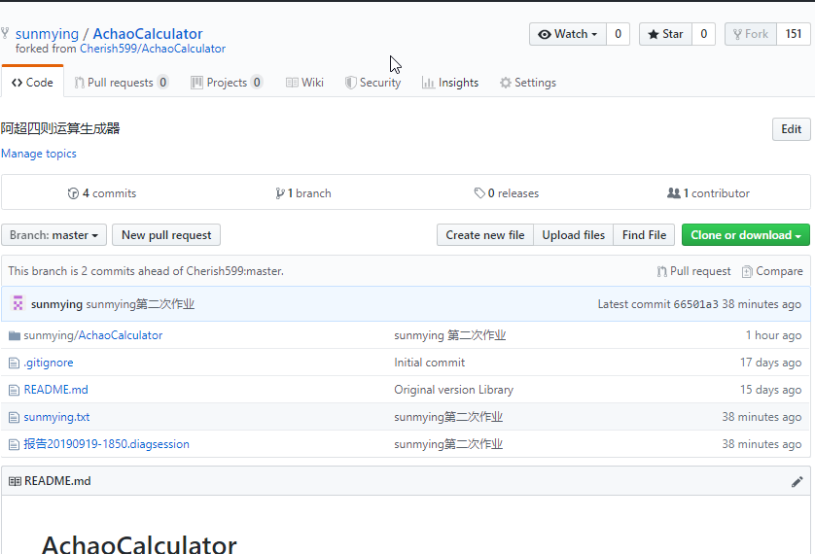Click the file icon beside sunmying.txt
This screenshot has height=554, width=815.
click(x=14, y=418)
